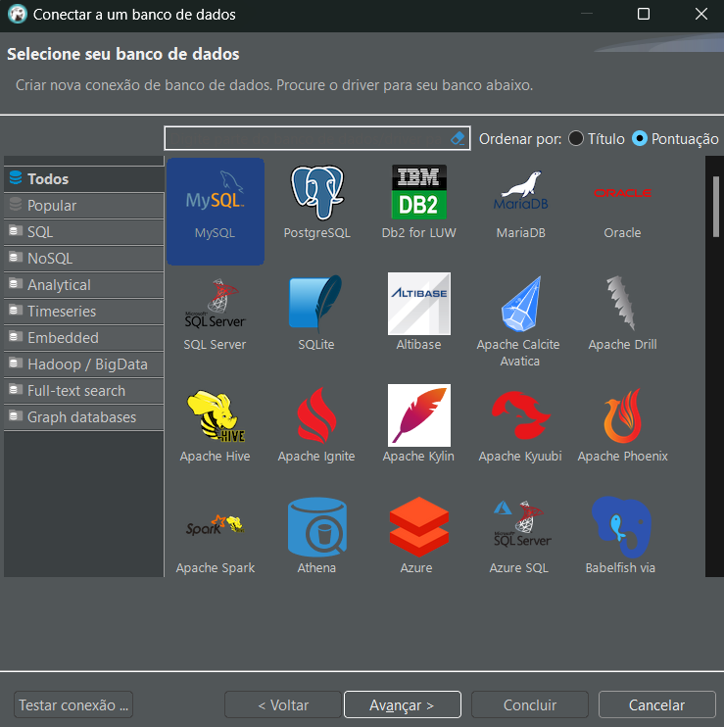Image resolution: width=724 pixels, height=727 pixels.
Task: Choose the IBM Db2 for LUW driver
Action: (x=418, y=193)
